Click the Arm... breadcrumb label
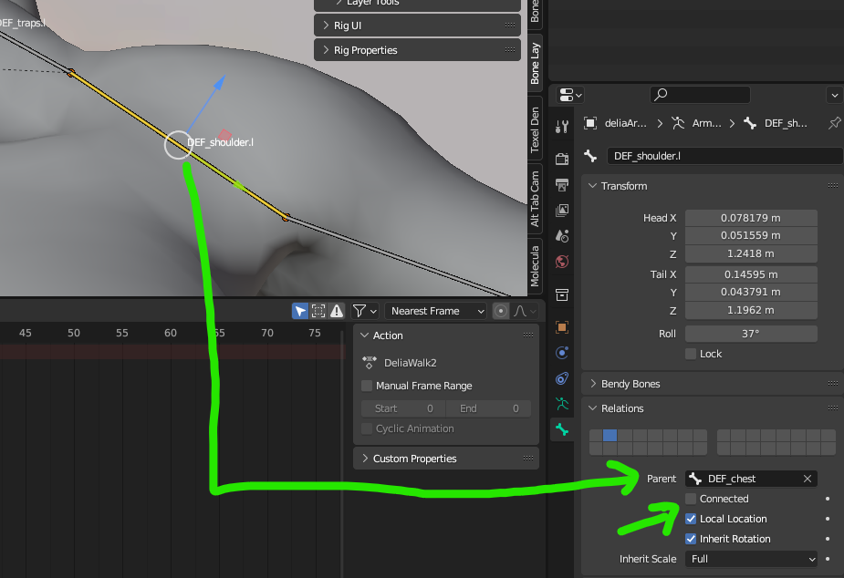844x578 pixels. 706,123
